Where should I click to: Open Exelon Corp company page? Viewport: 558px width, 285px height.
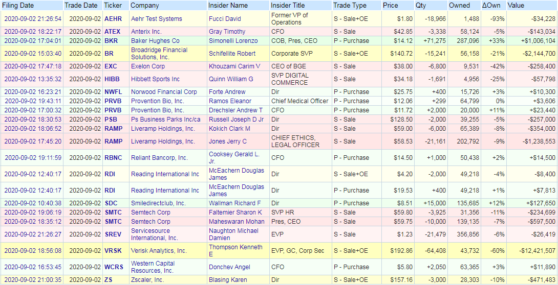coord(147,66)
